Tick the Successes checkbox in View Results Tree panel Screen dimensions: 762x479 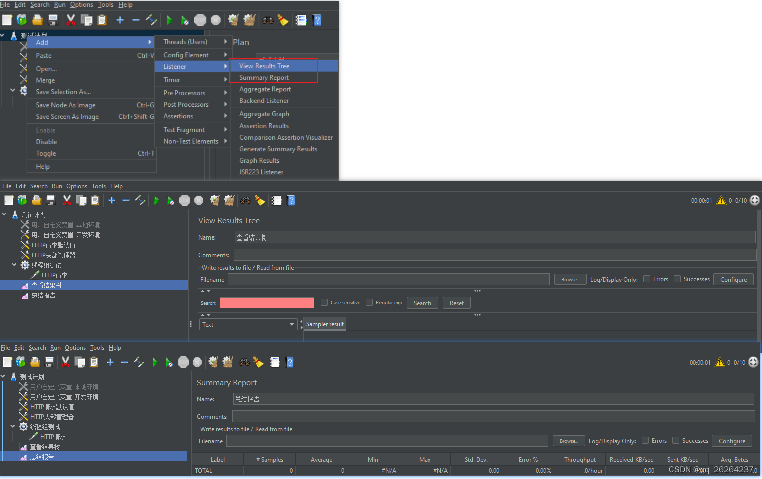point(677,279)
